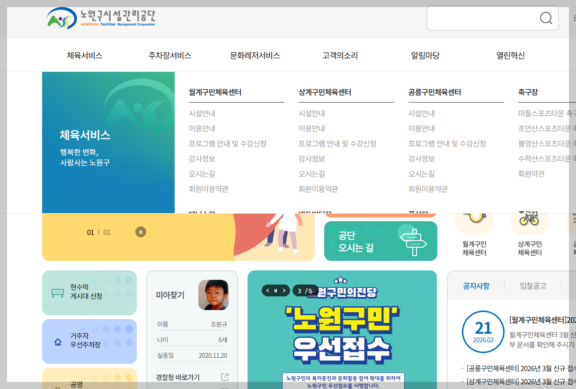Viewport: 576px width, 389px height.
Task: Go to next slide in 노원구민 banner
Action: pyautogui.click(x=284, y=291)
